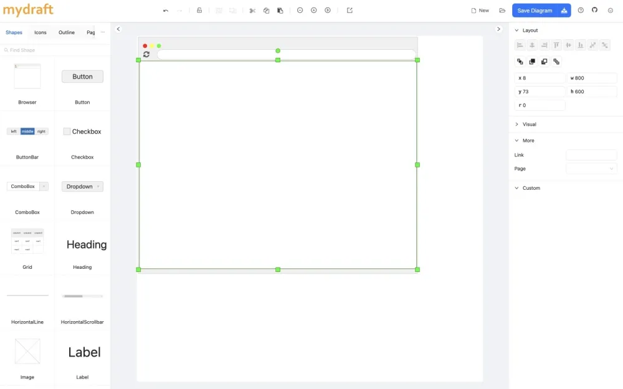Click the New button in top bar
This screenshot has width=623, height=389.
[480, 10]
